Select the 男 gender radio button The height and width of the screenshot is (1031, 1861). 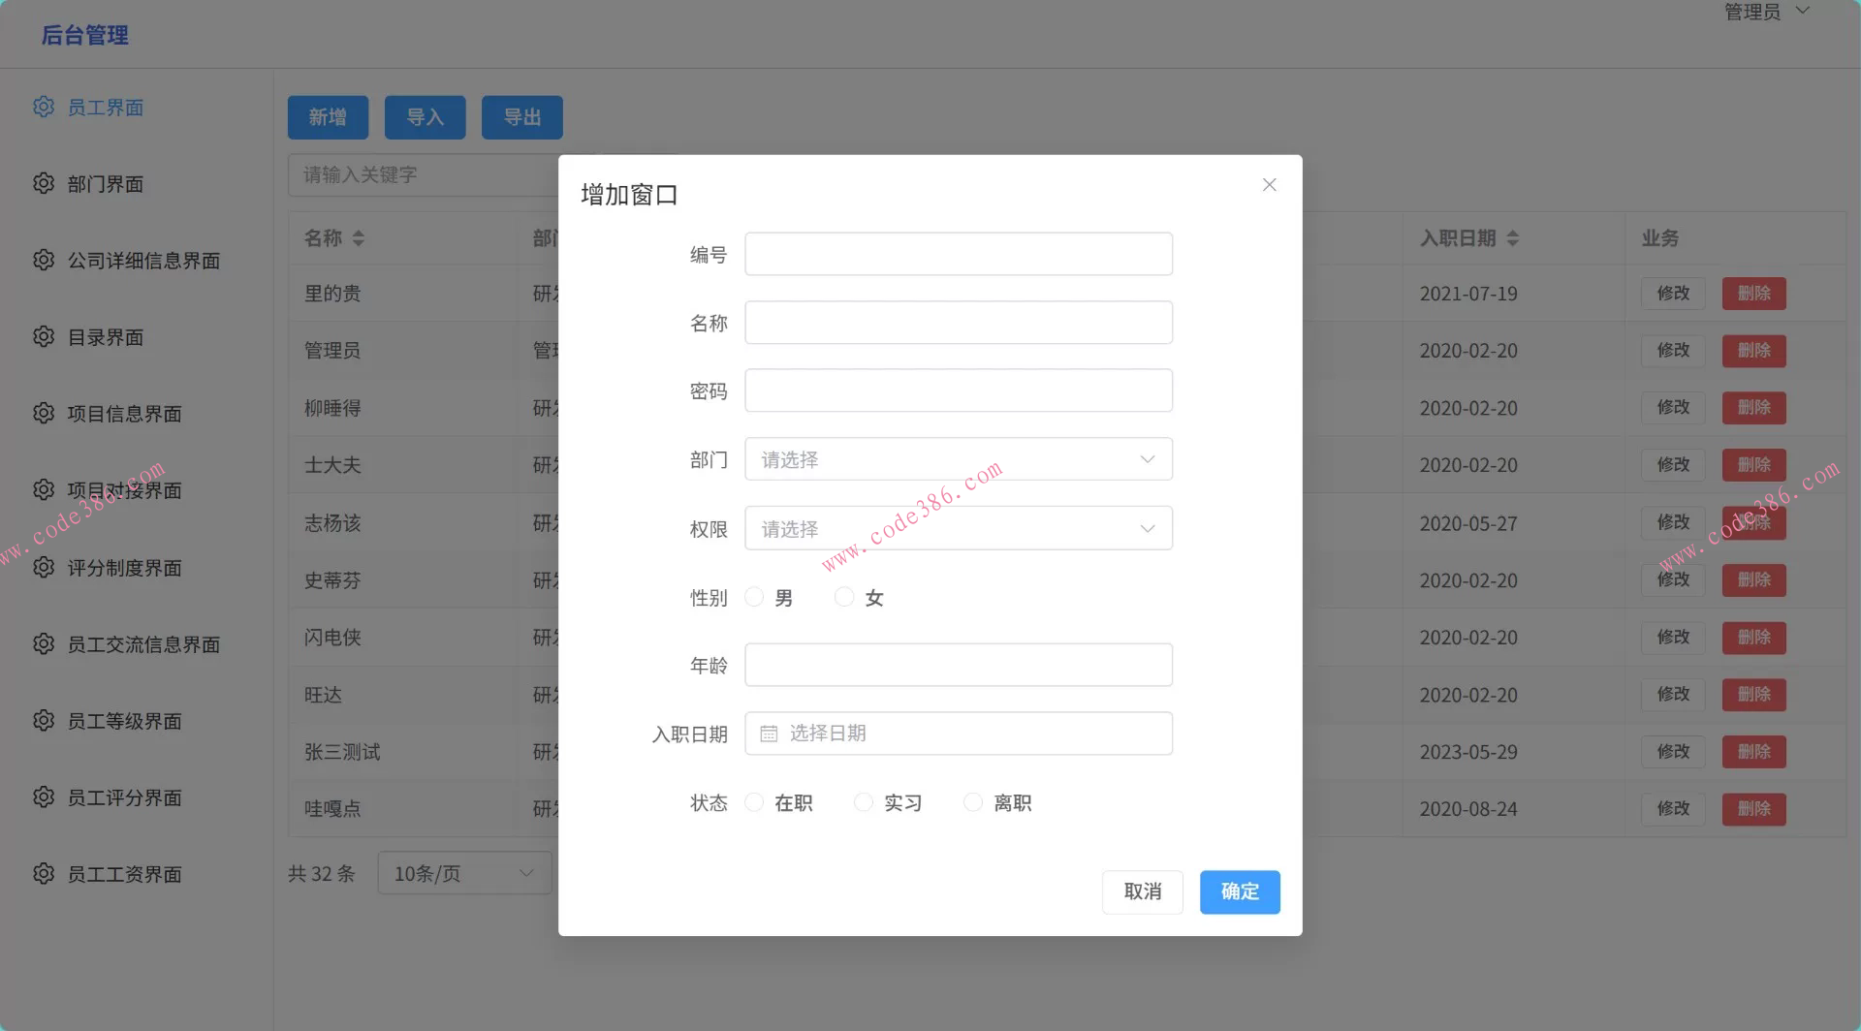(754, 597)
